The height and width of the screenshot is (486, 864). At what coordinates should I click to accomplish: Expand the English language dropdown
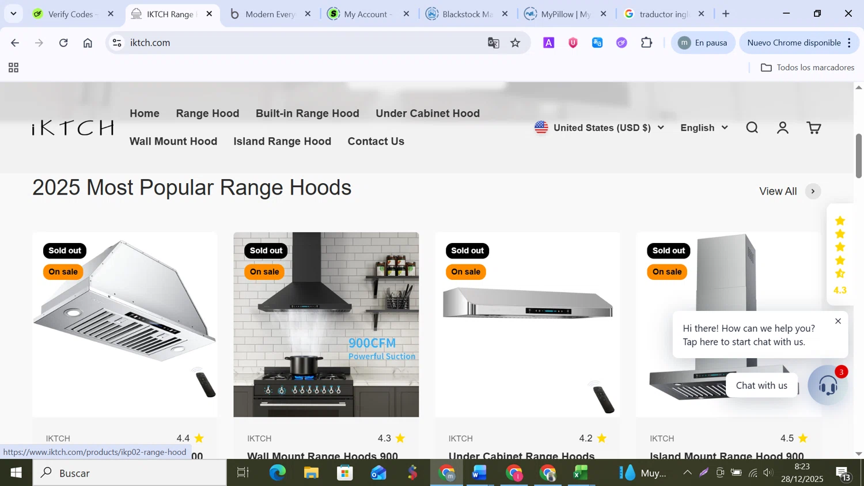704,128
